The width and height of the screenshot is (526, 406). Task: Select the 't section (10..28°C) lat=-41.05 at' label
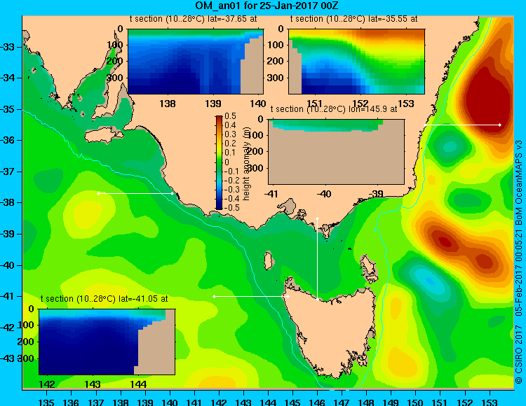[x=104, y=299]
